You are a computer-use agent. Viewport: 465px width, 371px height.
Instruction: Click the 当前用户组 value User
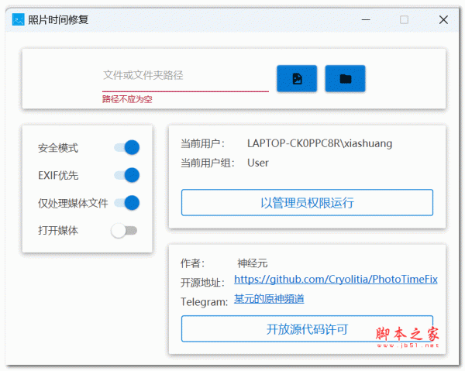pyautogui.click(x=258, y=163)
